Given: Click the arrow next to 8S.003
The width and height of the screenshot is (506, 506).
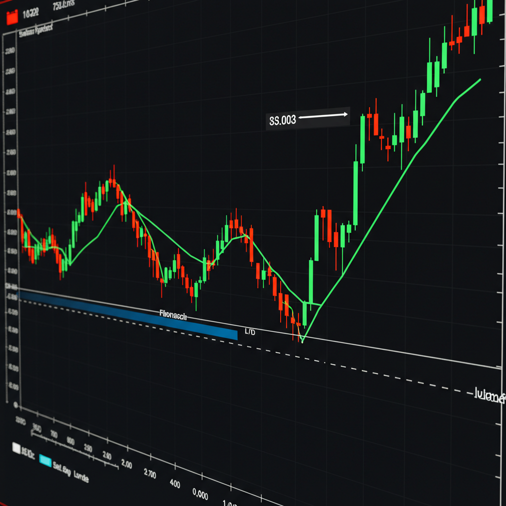Looking at the screenshot, I should [323, 116].
